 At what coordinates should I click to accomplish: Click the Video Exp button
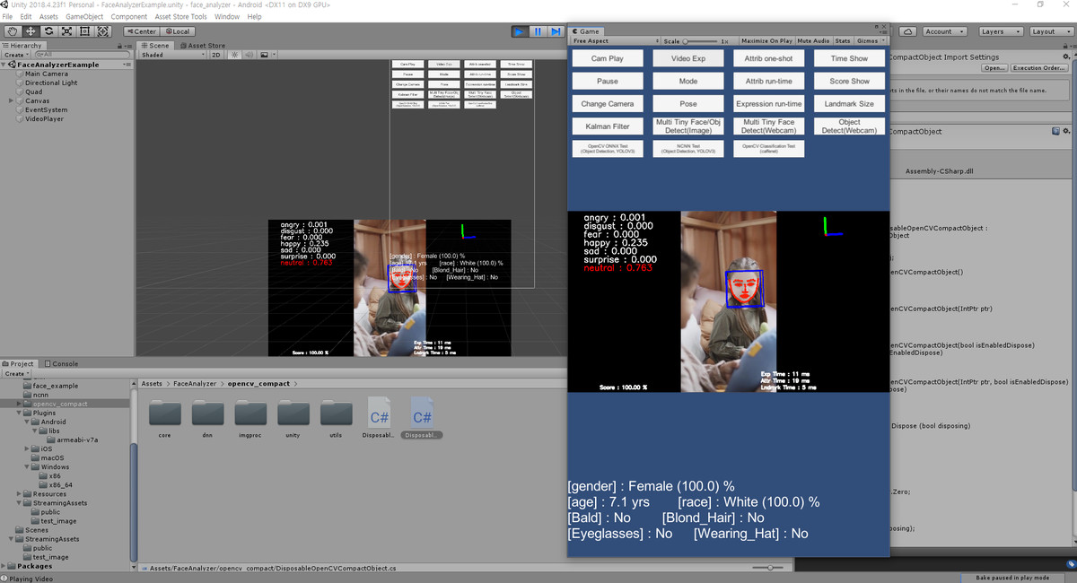tap(688, 58)
